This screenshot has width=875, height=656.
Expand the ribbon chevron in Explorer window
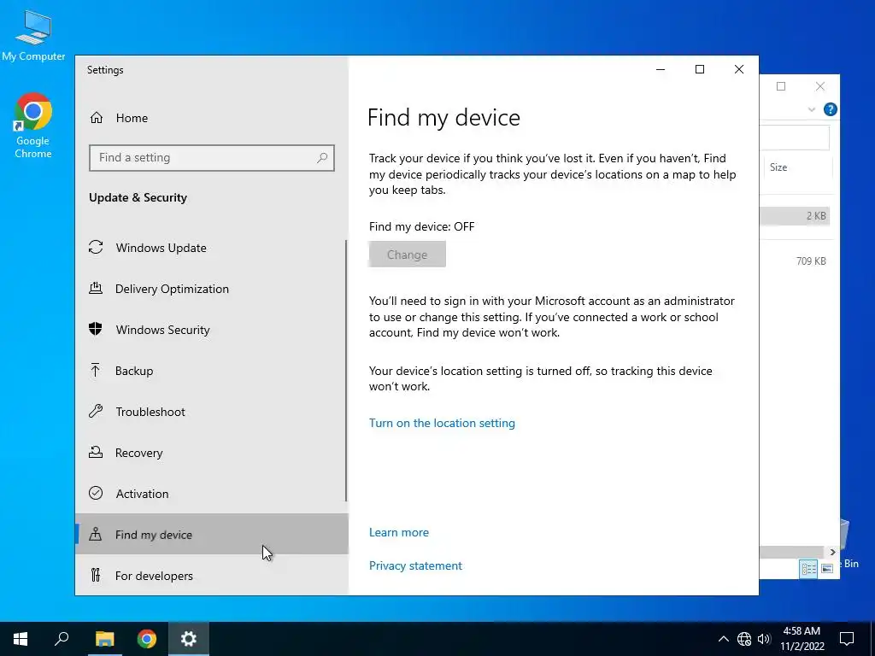(812, 109)
